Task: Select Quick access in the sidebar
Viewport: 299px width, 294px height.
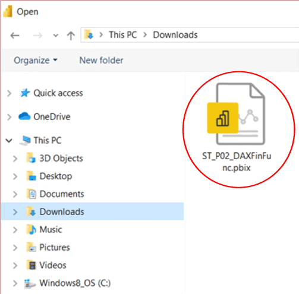Action: click(58, 93)
